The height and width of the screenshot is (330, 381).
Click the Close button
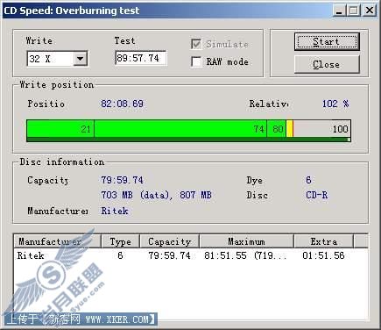click(327, 64)
